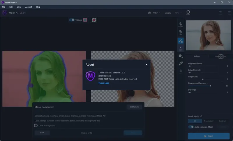233x141 pixels.
Task: Open the Topaz Labs link
Action: tap(104, 83)
